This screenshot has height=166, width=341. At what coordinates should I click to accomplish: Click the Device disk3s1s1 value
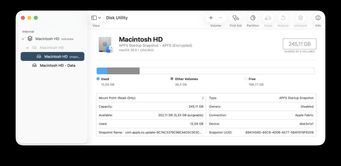click(306, 124)
